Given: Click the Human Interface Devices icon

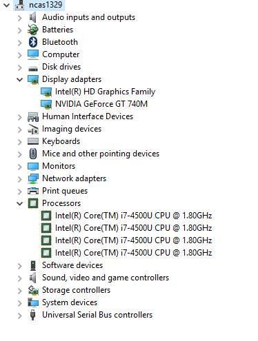Looking at the screenshot, I should pos(33,116).
